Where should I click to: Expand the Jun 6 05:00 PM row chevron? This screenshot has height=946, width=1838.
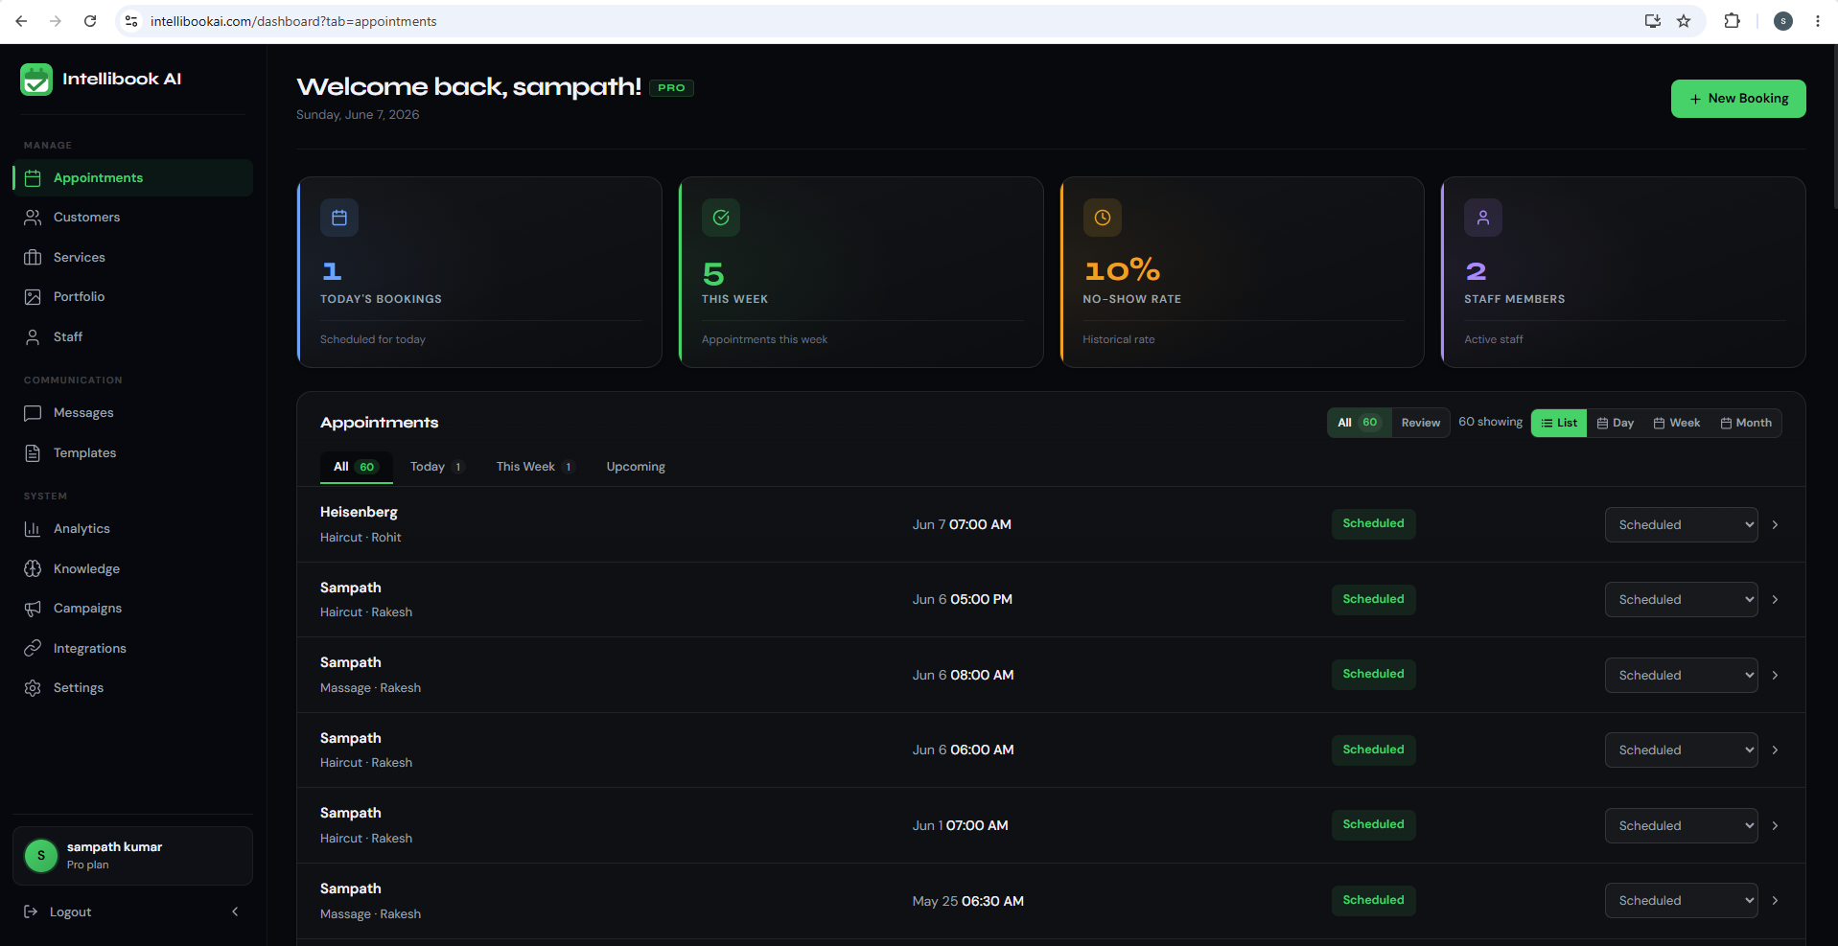[x=1776, y=600]
